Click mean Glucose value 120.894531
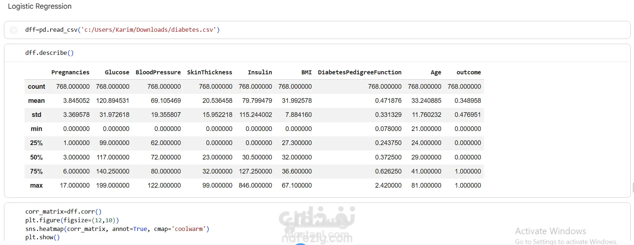The height and width of the screenshot is (245, 634). [x=113, y=101]
